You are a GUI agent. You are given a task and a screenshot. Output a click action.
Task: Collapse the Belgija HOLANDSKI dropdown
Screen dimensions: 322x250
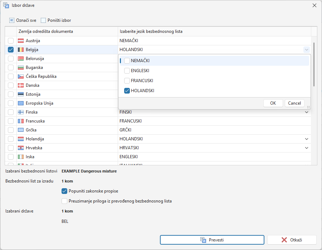point(306,50)
